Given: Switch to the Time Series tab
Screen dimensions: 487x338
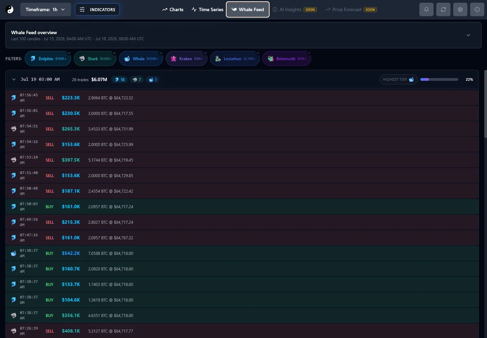Looking at the screenshot, I should pos(207,9).
